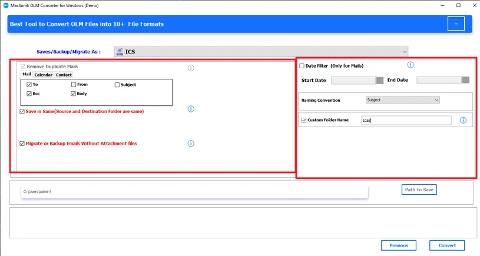Image resolution: width=480 pixels, height=256 pixels.
Task: Go back with the Previous button
Action: click(x=398, y=245)
